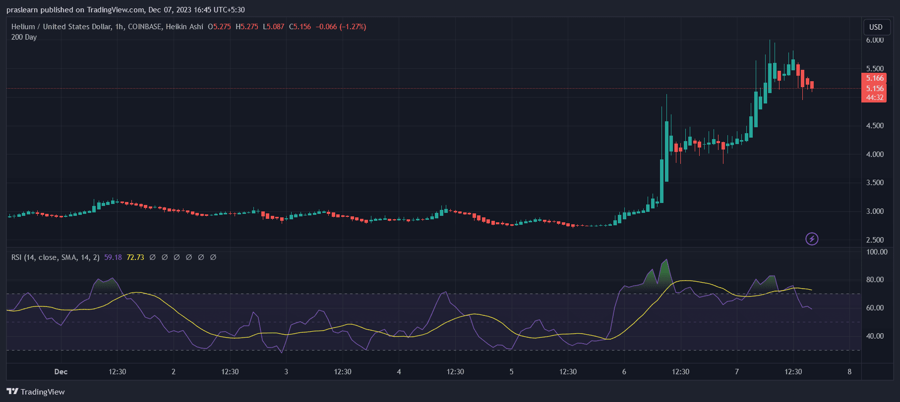Click the 200 Day indicator label
This screenshot has height=402, width=900.
[x=24, y=37]
